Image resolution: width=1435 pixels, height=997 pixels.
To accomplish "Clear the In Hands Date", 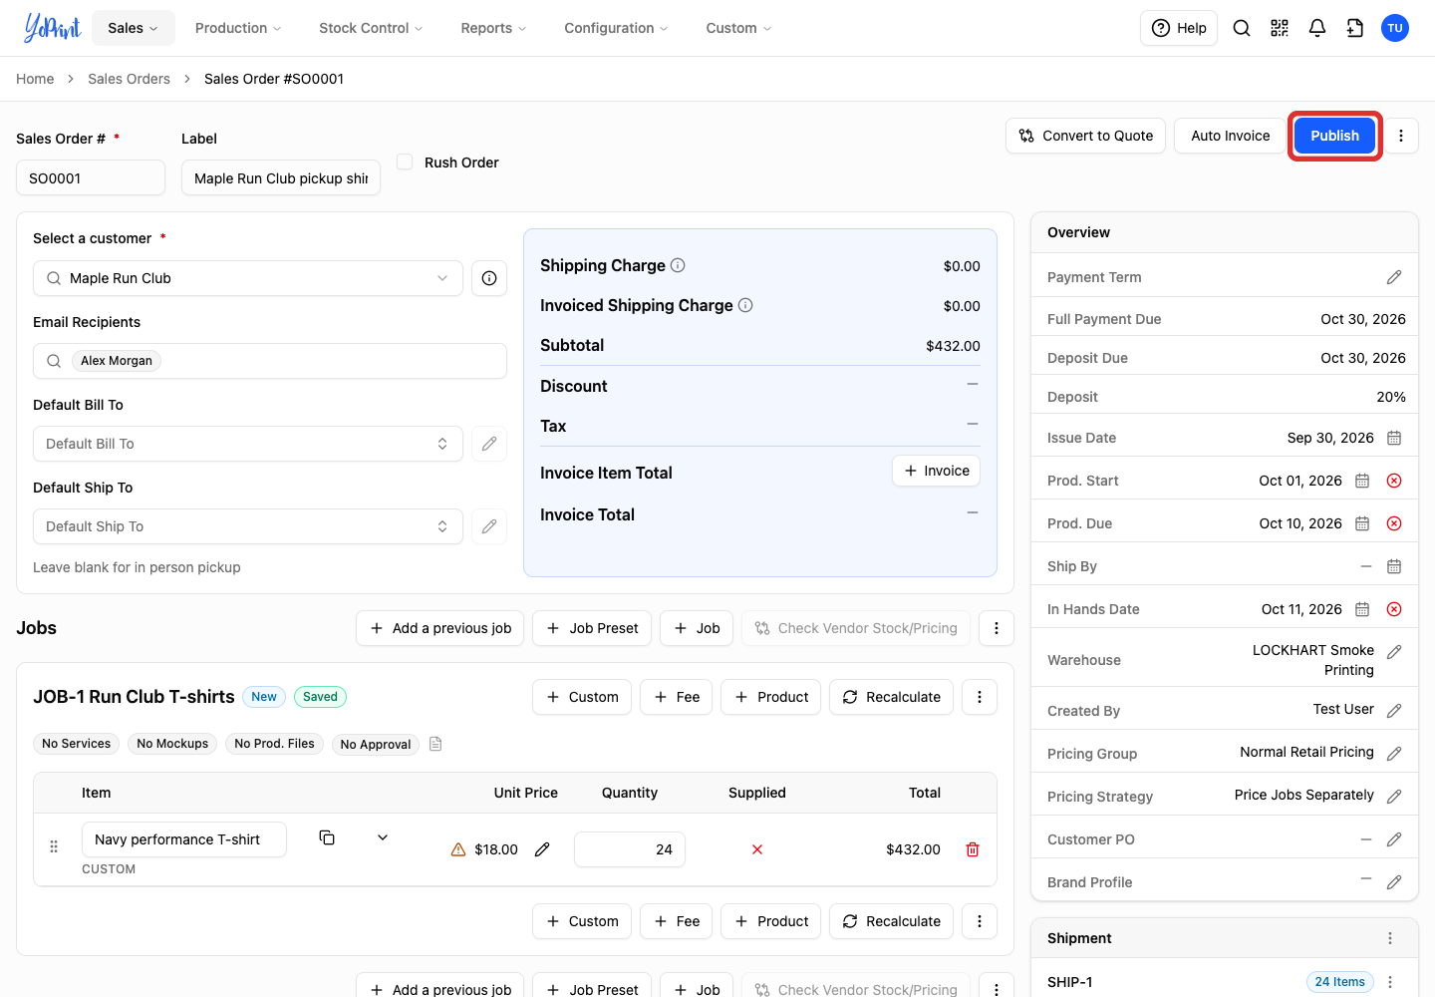I will (x=1394, y=609).
